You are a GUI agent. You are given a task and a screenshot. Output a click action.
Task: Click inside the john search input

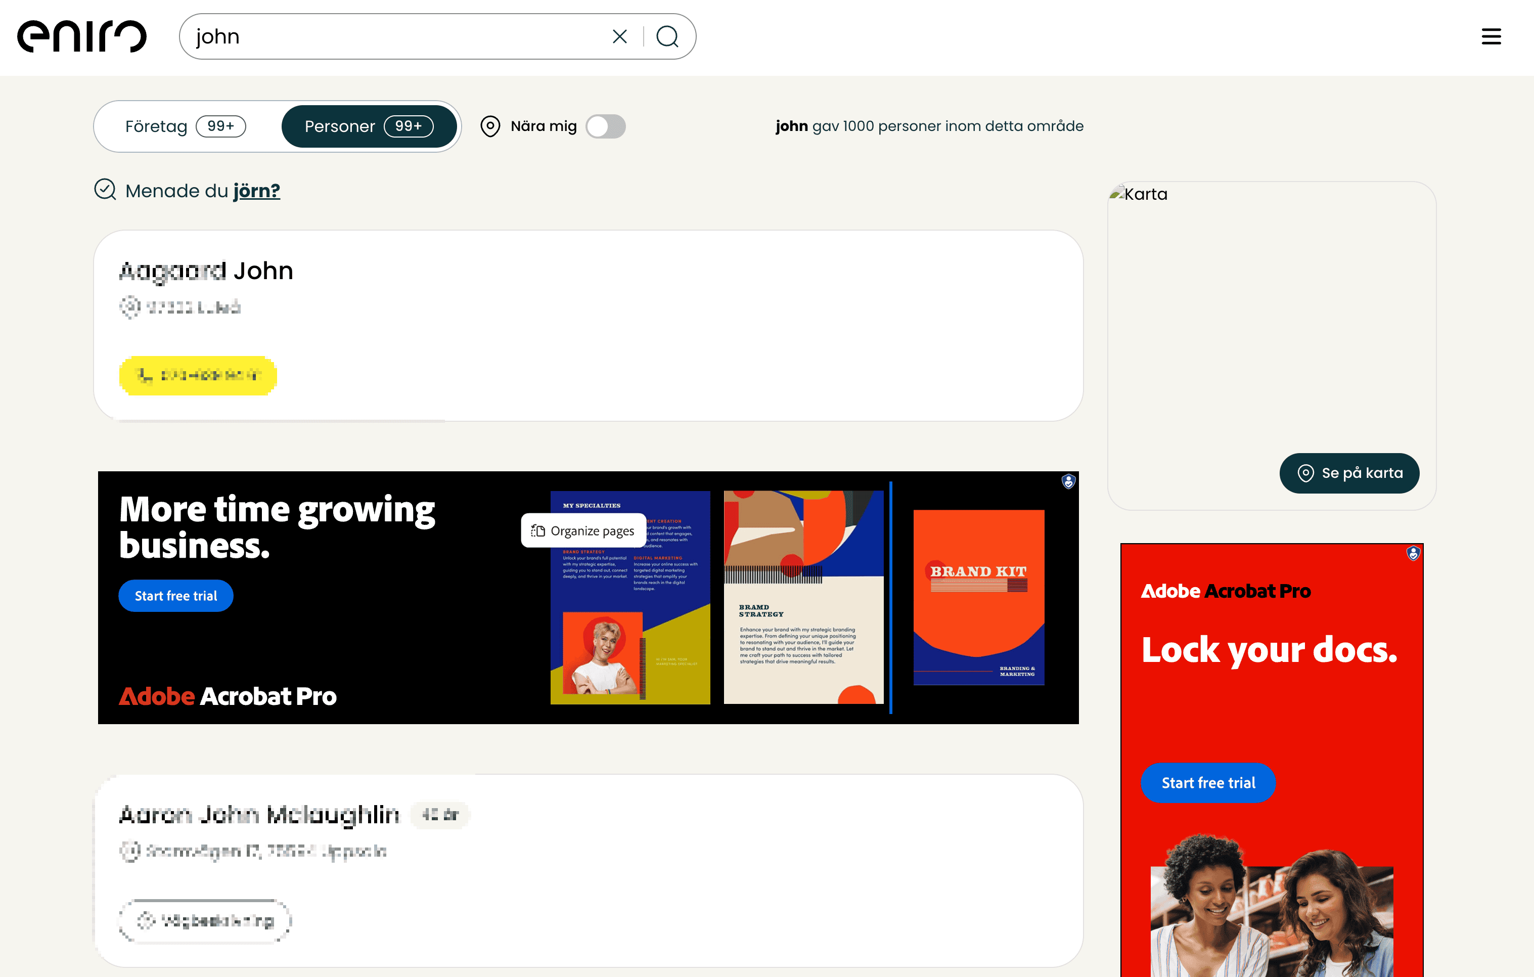[395, 36]
